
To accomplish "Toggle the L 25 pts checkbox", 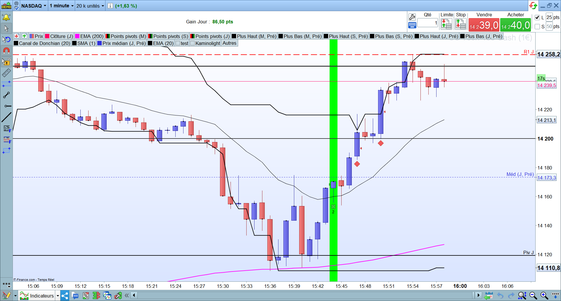I will click(x=537, y=18).
